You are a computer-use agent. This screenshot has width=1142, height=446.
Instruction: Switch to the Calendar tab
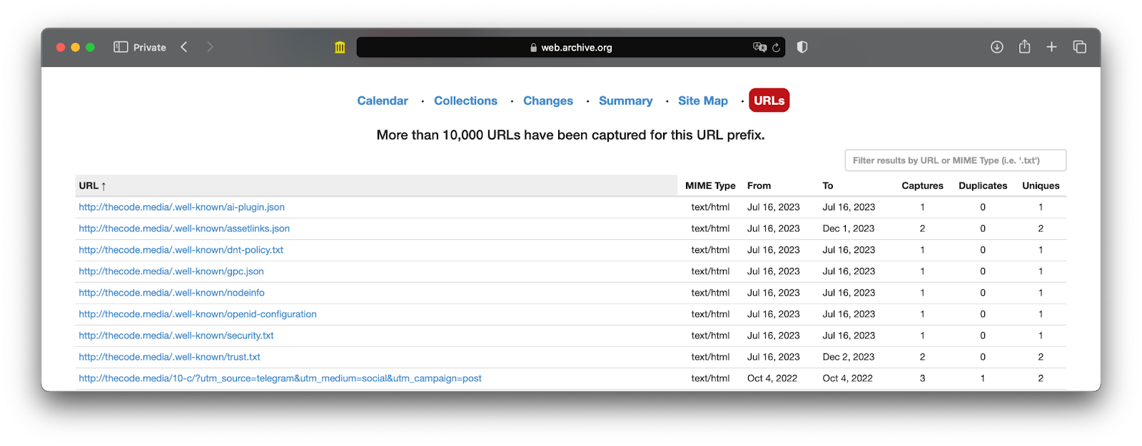(x=383, y=101)
